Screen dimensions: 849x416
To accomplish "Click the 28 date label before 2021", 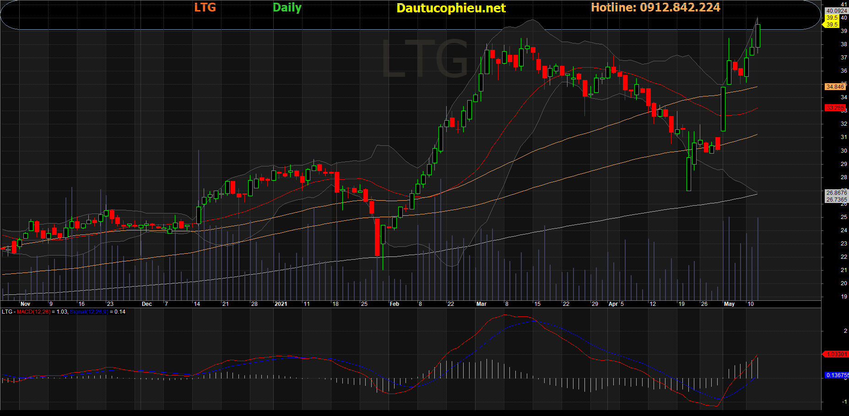I will 254,304.
